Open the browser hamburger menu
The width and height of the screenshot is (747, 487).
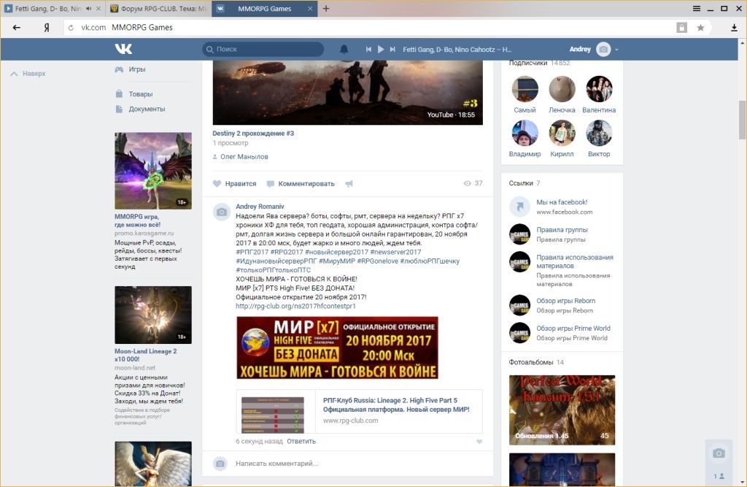point(697,9)
